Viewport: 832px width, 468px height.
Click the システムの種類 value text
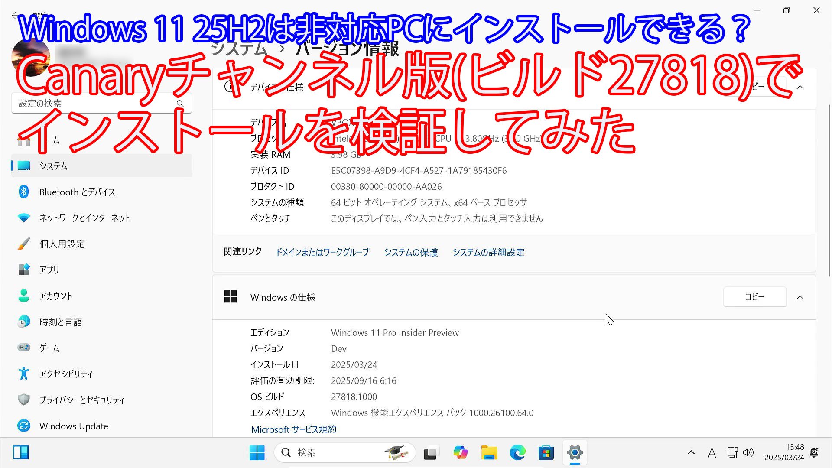tap(429, 202)
